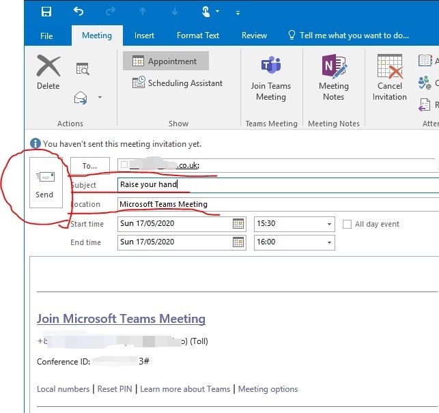Open the 16:00 end time dropdown
The image size is (439, 413).
pos(329,242)
